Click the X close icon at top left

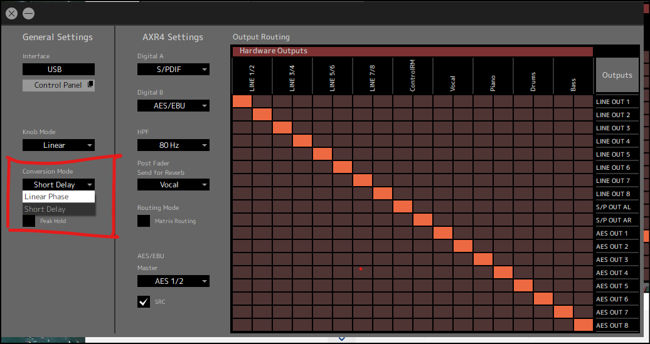click(x=12, y=13)
